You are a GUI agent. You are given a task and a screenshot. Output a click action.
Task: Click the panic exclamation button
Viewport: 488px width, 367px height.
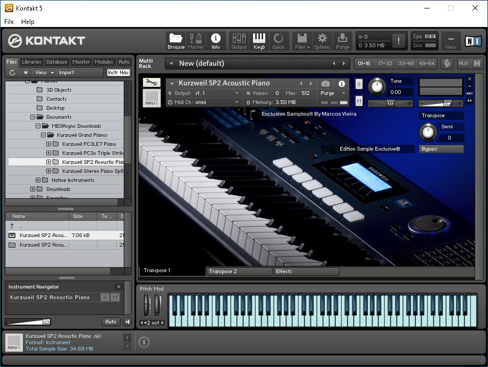click(x=398, y=41)
